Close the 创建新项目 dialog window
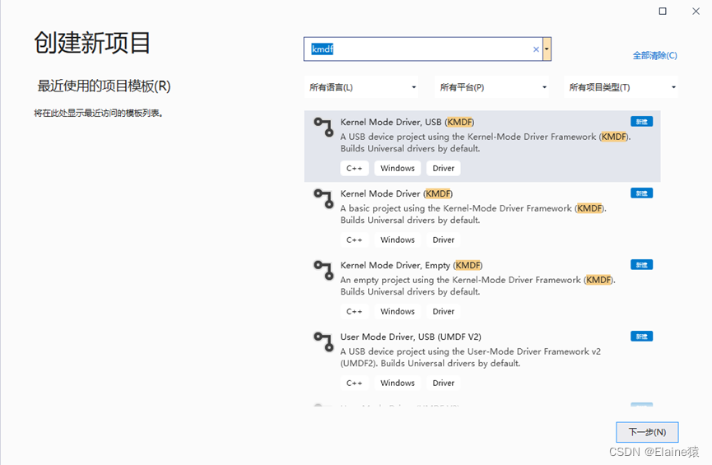Viewport: 712px width, 465px height. 696,11
